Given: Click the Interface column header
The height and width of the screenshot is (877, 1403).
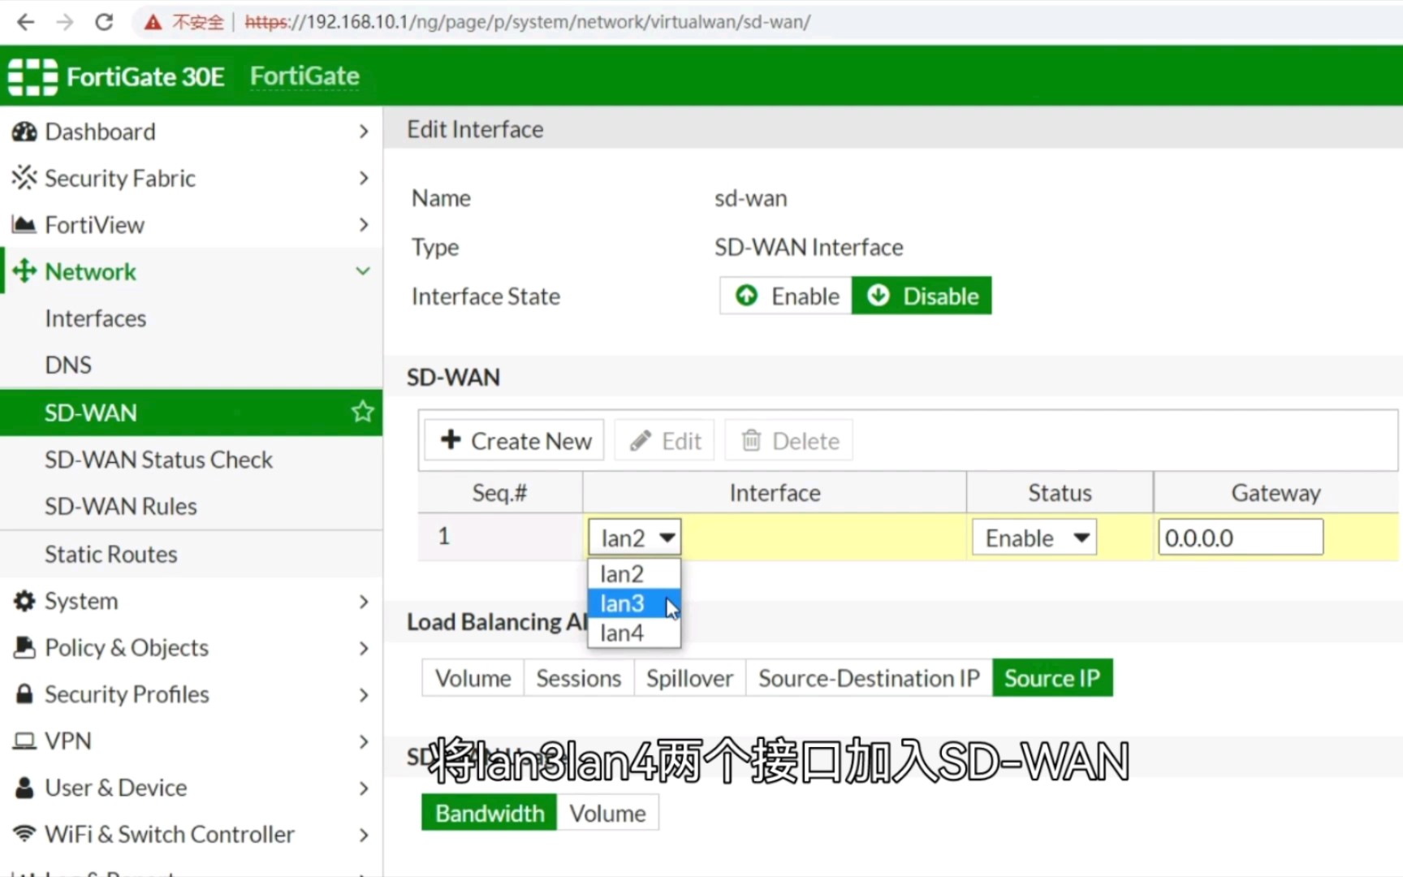Looking at the screenshot, I should [x=775, y=493].
